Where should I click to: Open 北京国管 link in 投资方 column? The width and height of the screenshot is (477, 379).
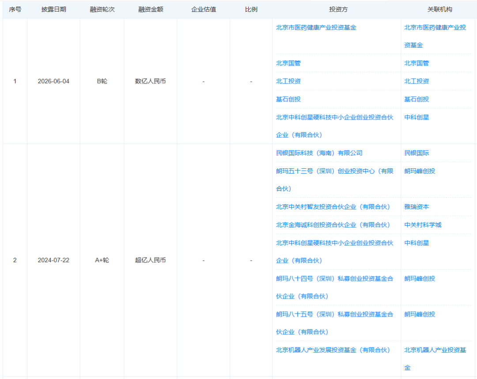pos(288,63)
